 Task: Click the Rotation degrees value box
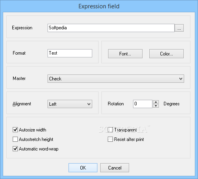(143, 104)
